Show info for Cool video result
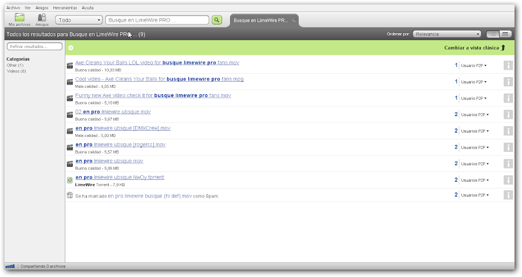522x277 pixels. tap(508, 82)
